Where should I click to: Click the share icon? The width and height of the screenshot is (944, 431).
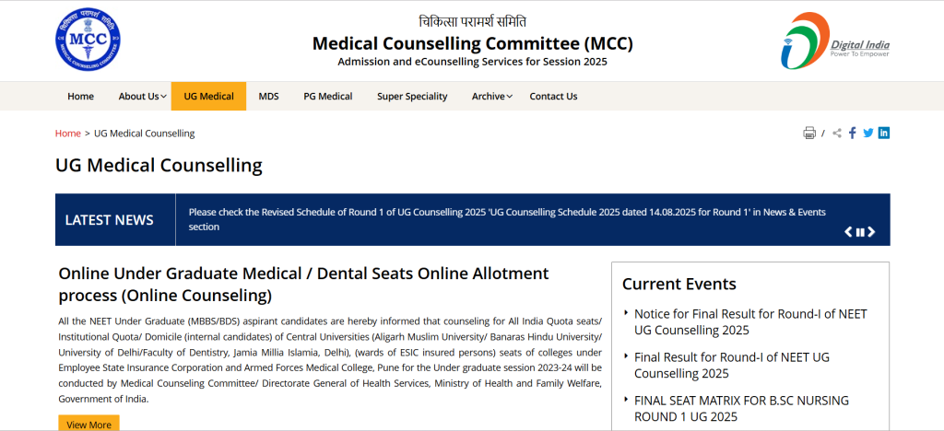837,134
